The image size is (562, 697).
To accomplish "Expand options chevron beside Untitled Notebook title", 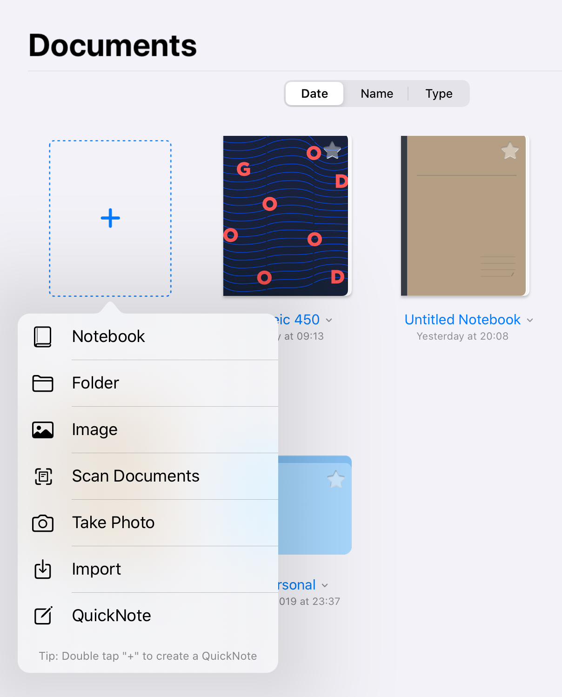I will (530, 320).
